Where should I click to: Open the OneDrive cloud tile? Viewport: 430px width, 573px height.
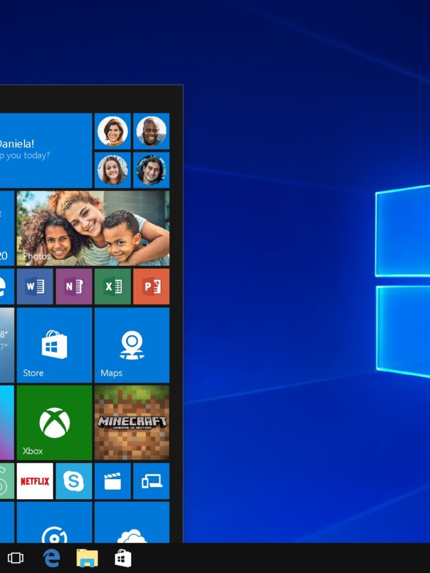tap(132, 522)
